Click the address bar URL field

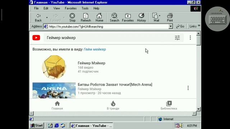pyautogui.click(x=109, y=27)
